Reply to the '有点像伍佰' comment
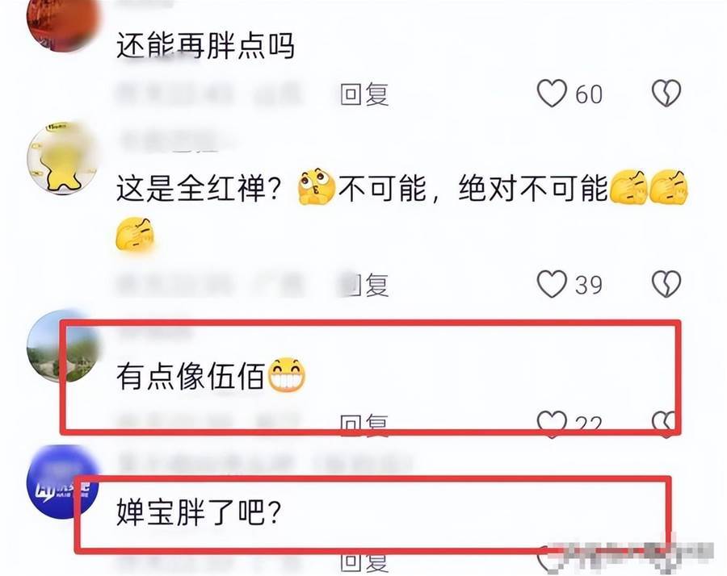The width and height of the screenshot is (727, 576). click(x=364, y=425)
